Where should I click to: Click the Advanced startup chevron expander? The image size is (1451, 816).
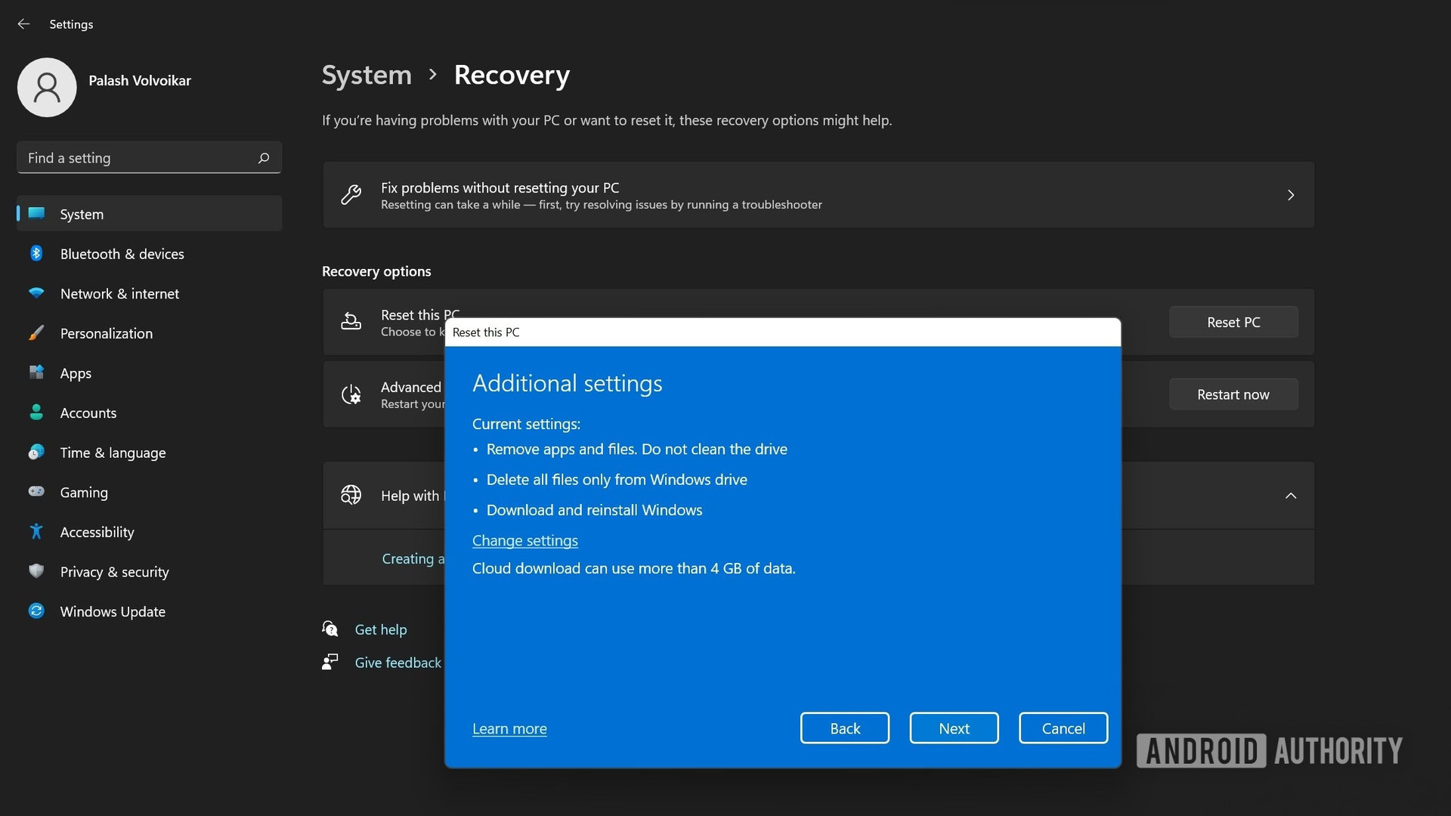1289,494
